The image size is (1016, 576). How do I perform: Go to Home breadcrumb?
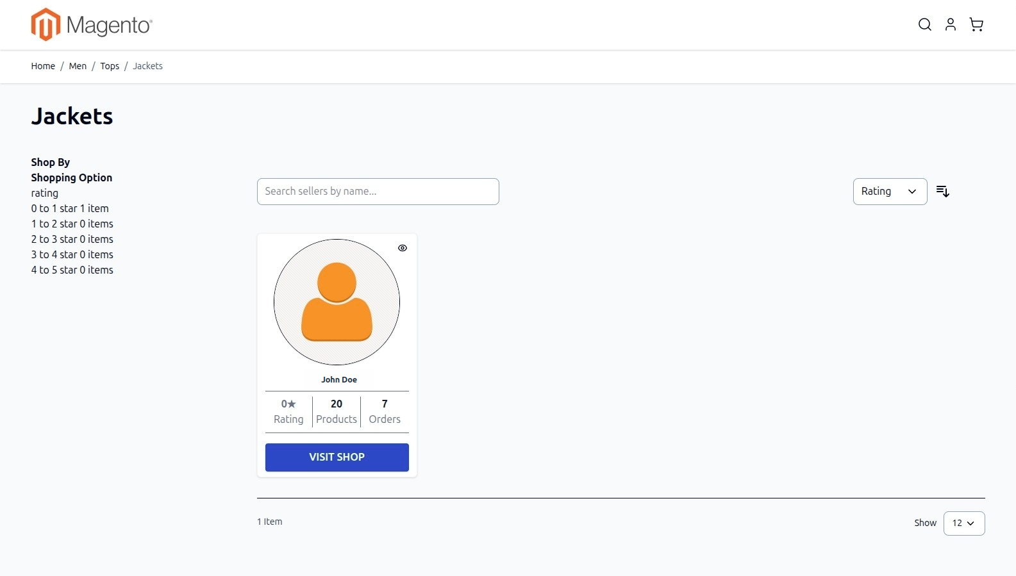click(43, 66)
